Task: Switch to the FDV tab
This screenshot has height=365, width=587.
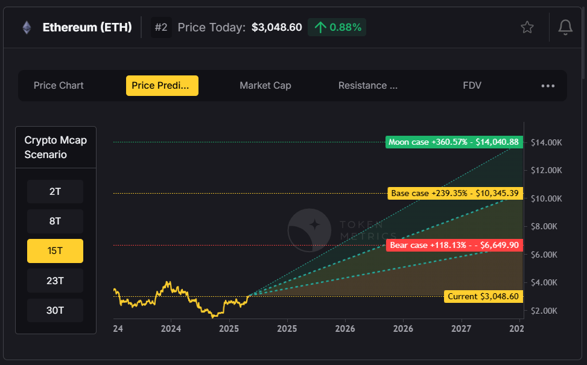Action: tap(472, 86)
